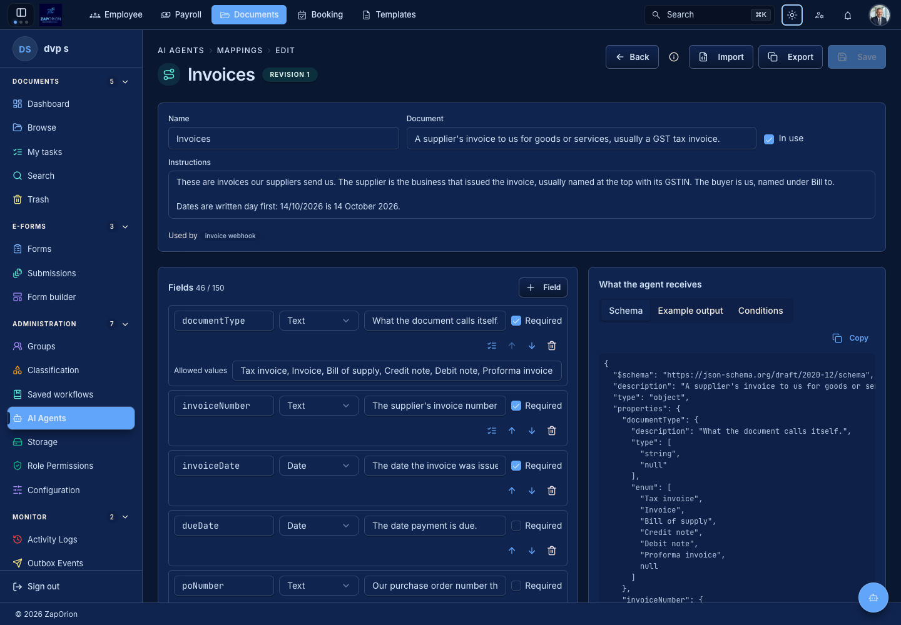Open type dropdown for dueDate

[319, 526]
